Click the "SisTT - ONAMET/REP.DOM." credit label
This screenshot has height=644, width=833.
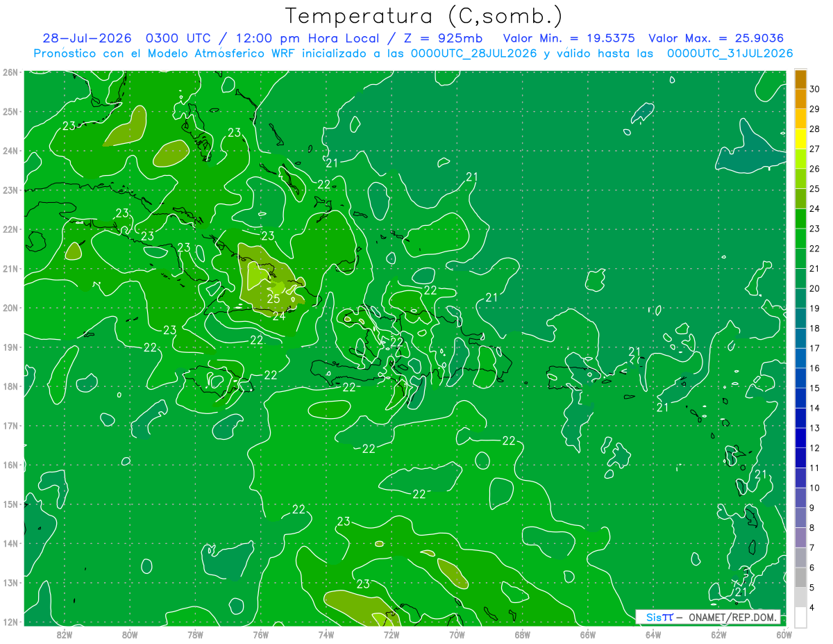coord(709,618)
